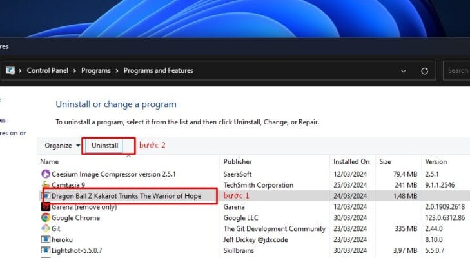Expand chevron after Programs breadcrumb
Image resolution: width=470 pixels, height=258 pixels.
click(x=117, y=71)
